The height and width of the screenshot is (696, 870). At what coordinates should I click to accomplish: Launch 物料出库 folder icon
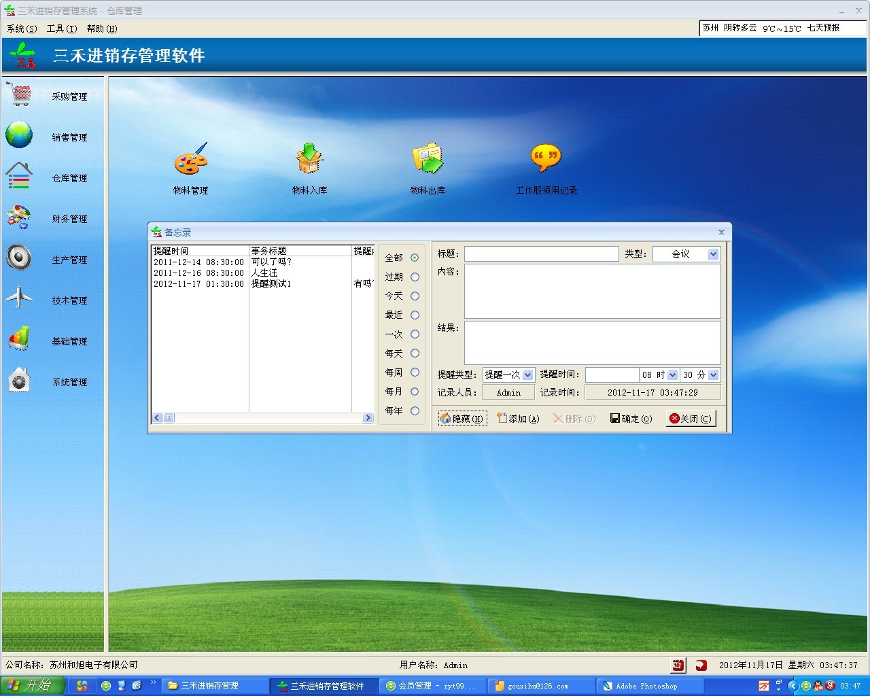(x=428, y=158)
